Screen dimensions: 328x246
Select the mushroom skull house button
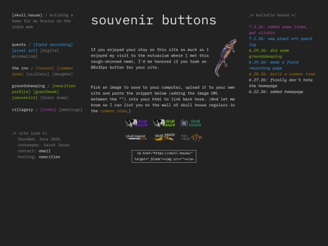point(191,137)
